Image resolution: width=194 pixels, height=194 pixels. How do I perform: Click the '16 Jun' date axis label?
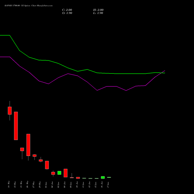click(102, 184)
